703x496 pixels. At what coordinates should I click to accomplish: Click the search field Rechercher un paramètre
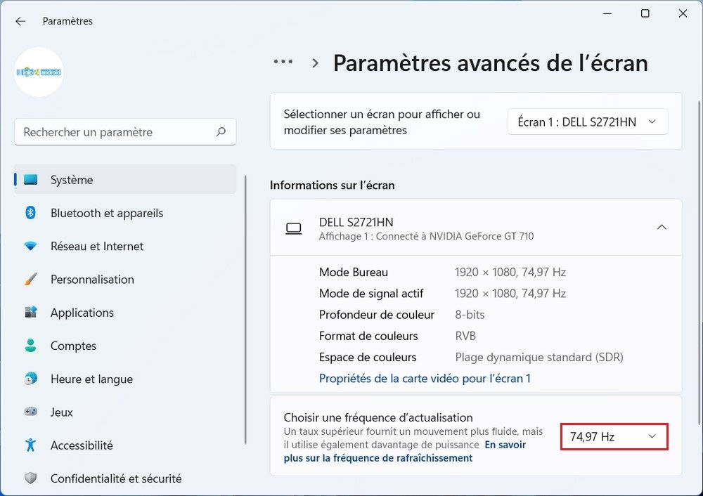point(125,132)
